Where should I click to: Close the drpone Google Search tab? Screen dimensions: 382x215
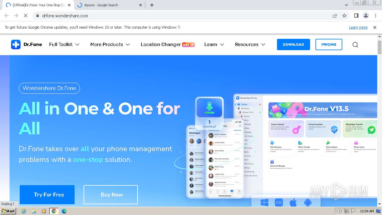click(x=141, y=5)
